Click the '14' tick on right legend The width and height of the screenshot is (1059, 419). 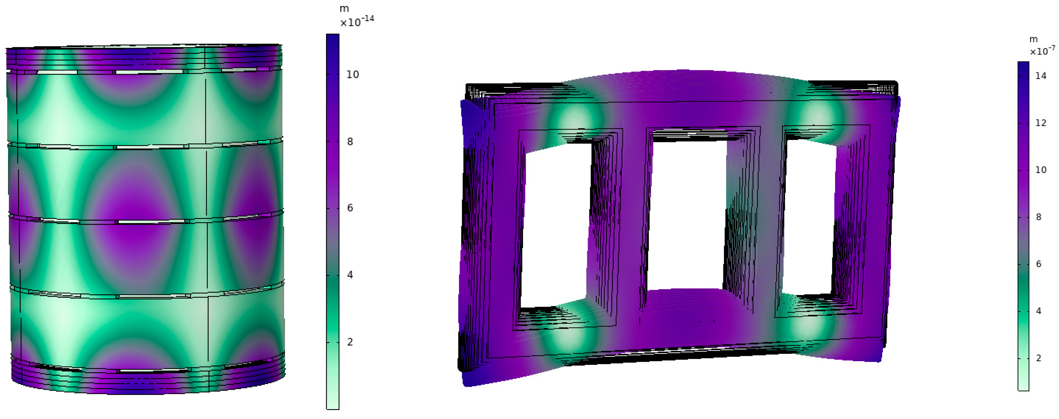pos(1041,76)
